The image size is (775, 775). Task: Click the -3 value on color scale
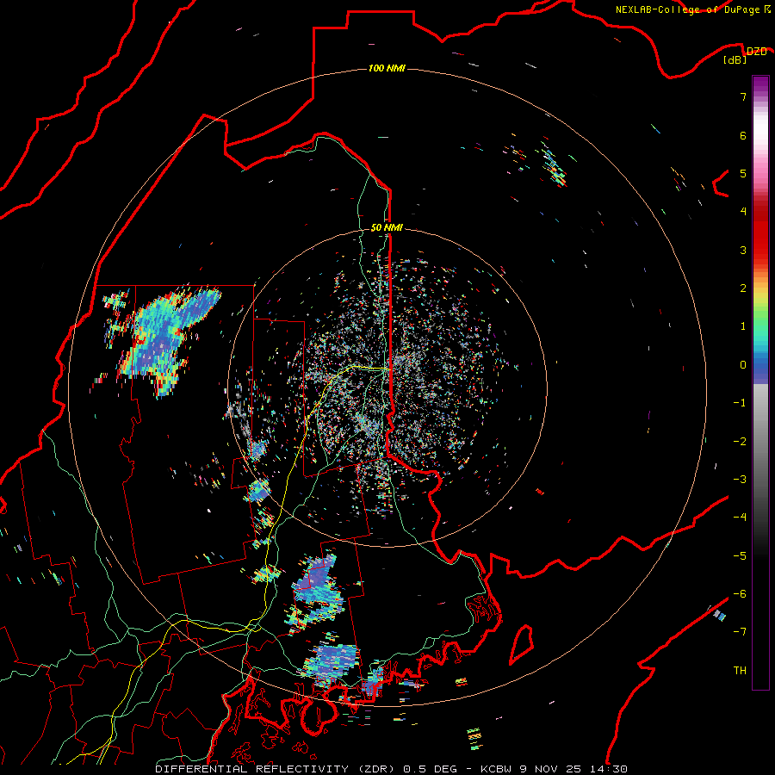point(740,480)
